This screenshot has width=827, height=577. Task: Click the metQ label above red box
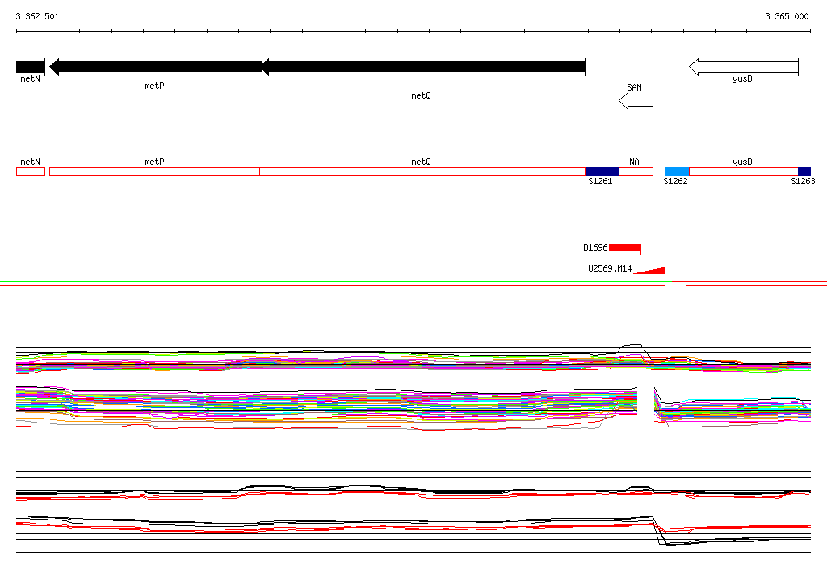[x=421, y=162]
